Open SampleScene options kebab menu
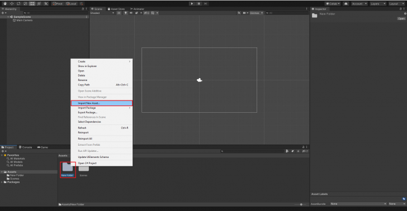This screenshot has height=211, width=407. coord(87,17)
